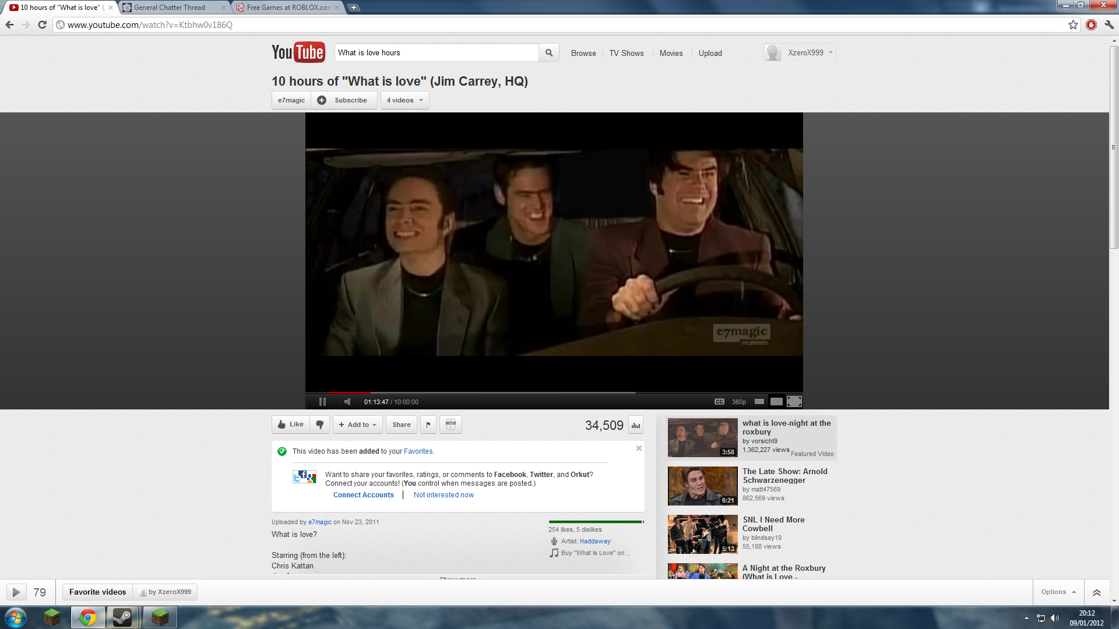Switch to General Chatter Thread tab

pos(174,8)
